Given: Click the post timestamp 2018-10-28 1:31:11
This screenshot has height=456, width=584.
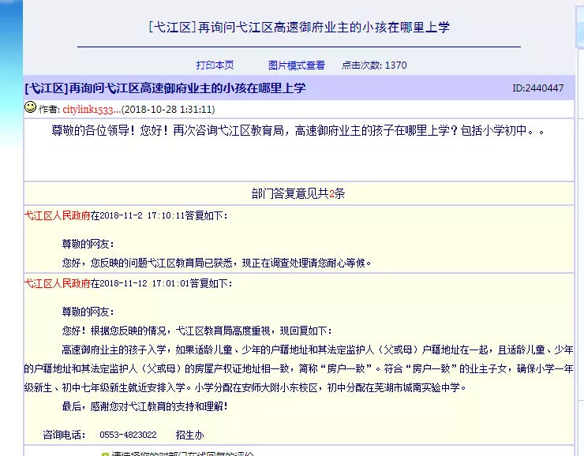Looking at the screenshot, I should tap(169, 109).
